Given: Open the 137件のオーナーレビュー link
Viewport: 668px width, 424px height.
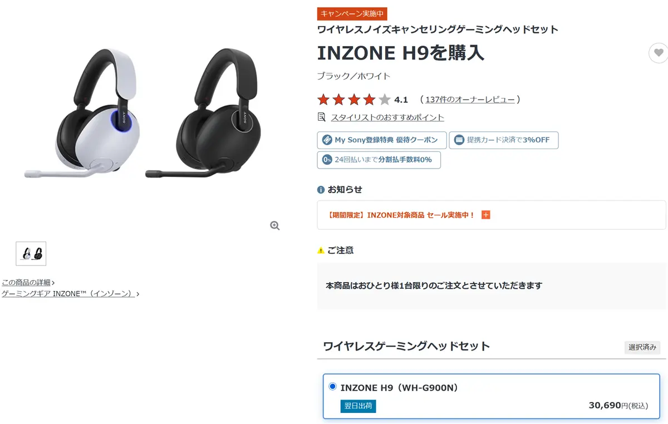Looking at the screenshot, I should tap(470, 100).
